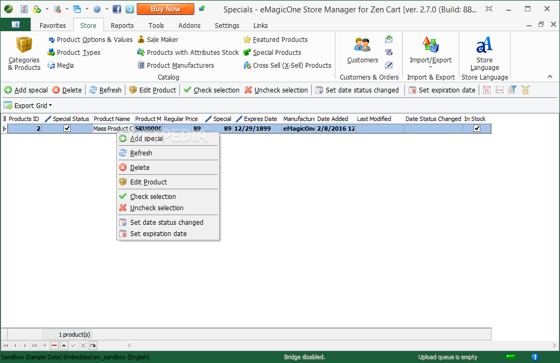The height and width of the screenshot is (363, 560).
Task: Open Sale Maker
Action: tap(158, 40)
